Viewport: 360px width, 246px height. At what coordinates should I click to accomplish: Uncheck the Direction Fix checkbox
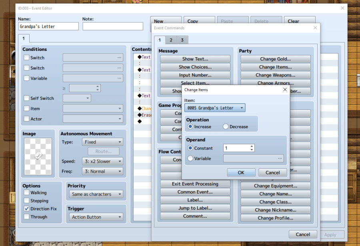(27, 209)
